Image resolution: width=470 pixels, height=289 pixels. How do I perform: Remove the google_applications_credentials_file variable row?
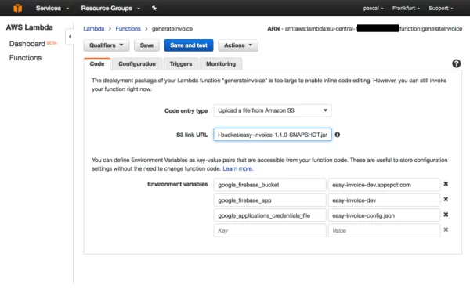coord(446,215)
